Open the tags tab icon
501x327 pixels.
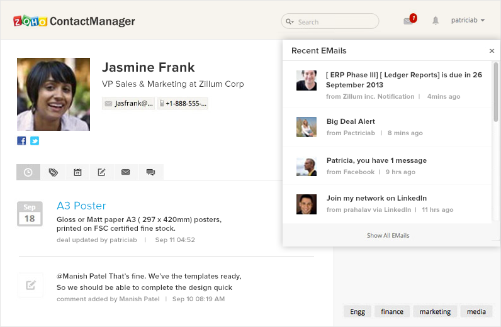click(53, 172)
